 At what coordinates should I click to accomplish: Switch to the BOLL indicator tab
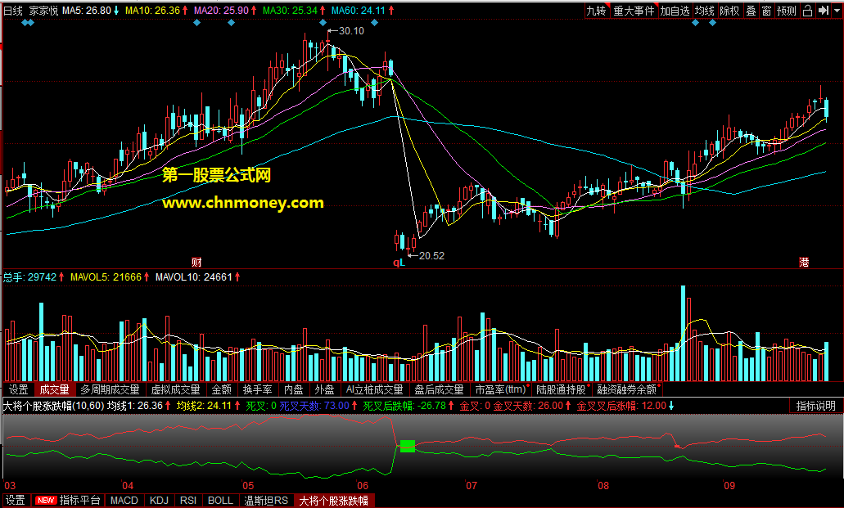pyautogui.click(x=221, y=501)
